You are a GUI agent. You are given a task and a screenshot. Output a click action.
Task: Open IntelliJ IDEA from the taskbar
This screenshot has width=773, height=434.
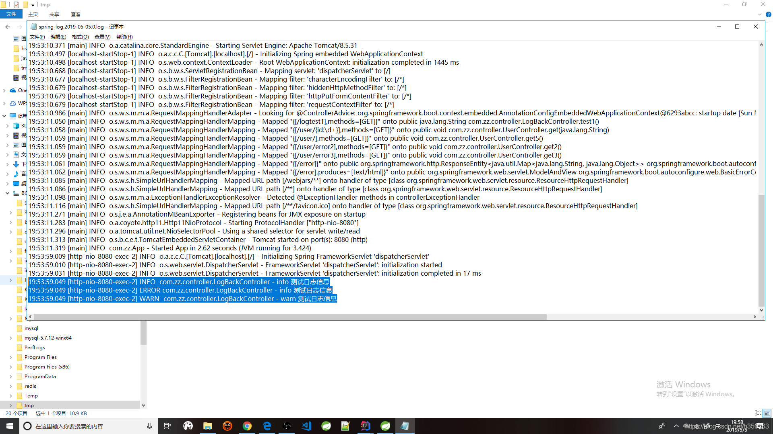coord(366,426)
